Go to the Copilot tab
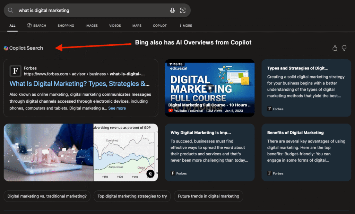355x214 pixels. click(160, 26)
